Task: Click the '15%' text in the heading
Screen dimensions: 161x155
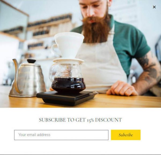Action: click(x=90, y=120)
